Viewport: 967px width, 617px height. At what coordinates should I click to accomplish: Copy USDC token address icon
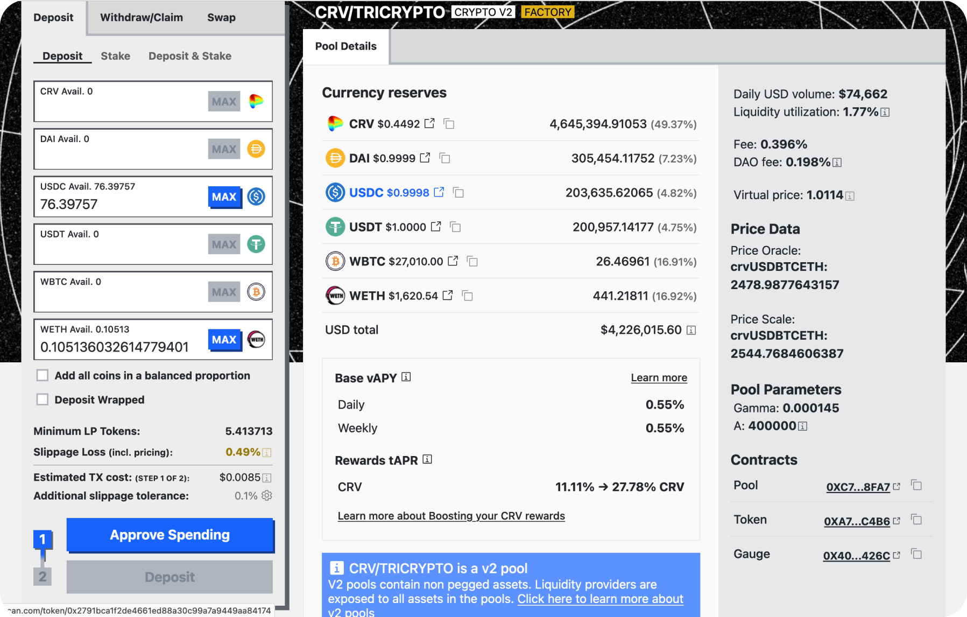(x=458, y=193)
